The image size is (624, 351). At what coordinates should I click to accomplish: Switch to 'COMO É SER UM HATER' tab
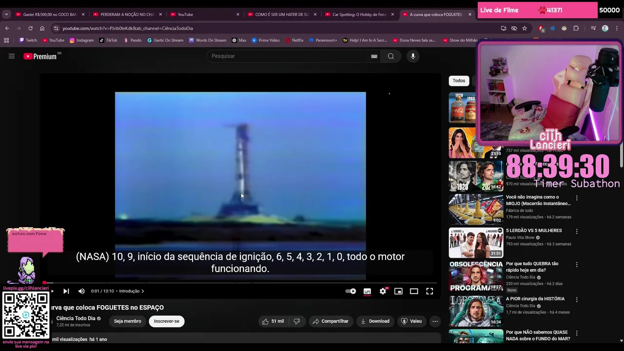pos(282,15)
